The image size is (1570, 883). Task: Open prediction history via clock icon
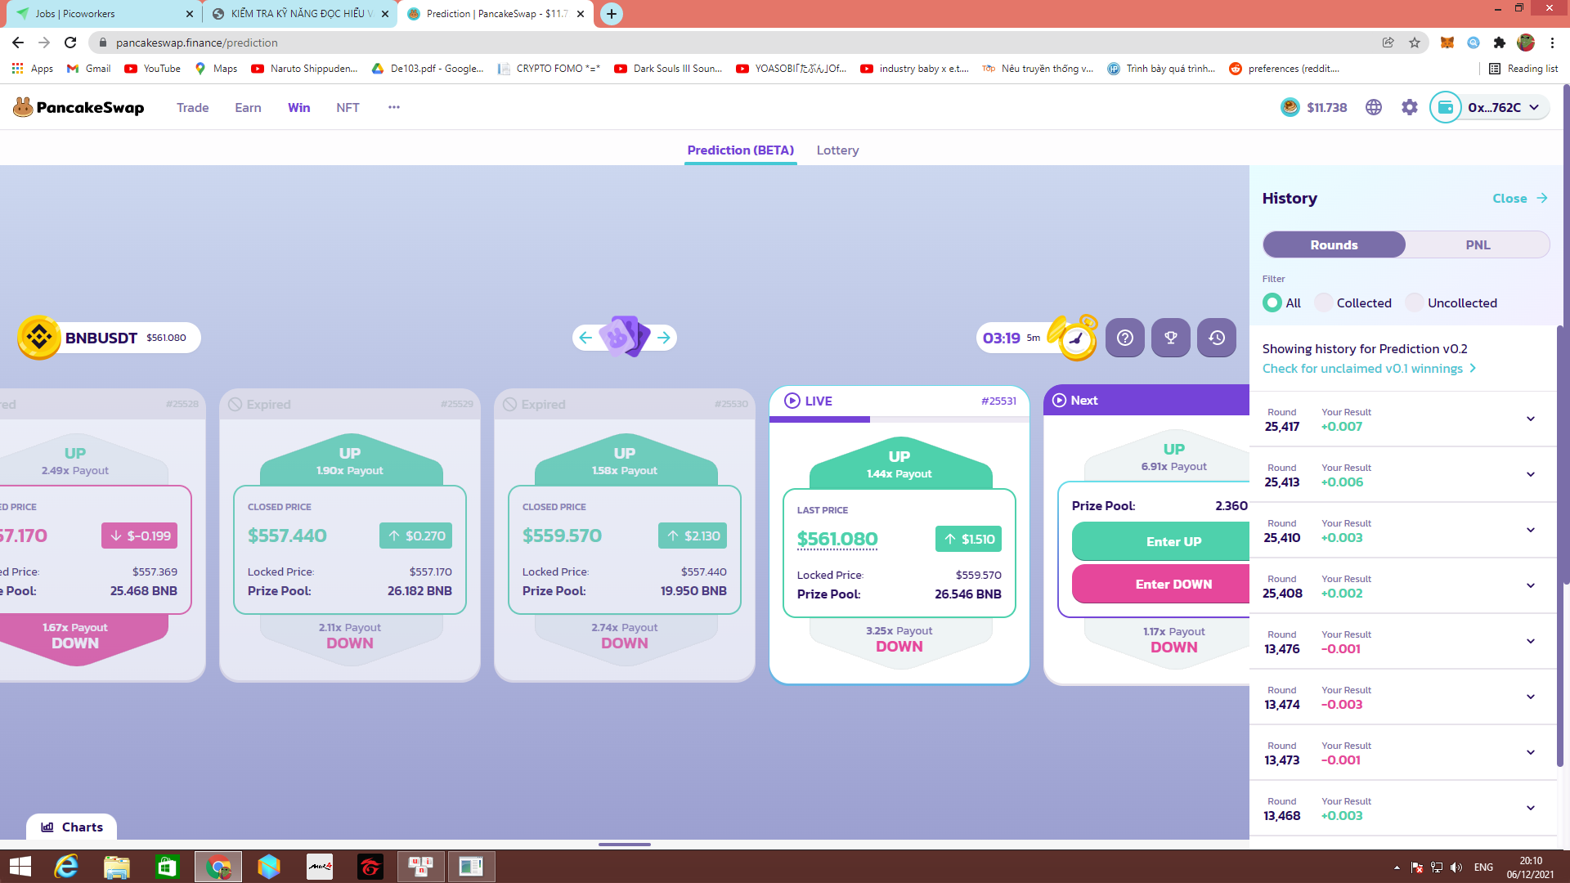(1216, 338)
